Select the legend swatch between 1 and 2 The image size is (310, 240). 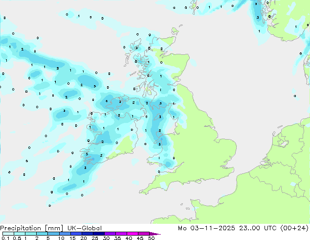pyautogui.click(x=31, y=234)
